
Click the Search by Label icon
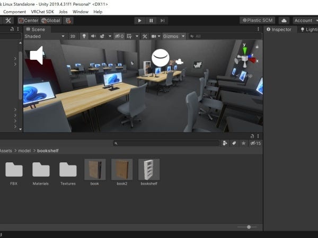coord(234,143)
